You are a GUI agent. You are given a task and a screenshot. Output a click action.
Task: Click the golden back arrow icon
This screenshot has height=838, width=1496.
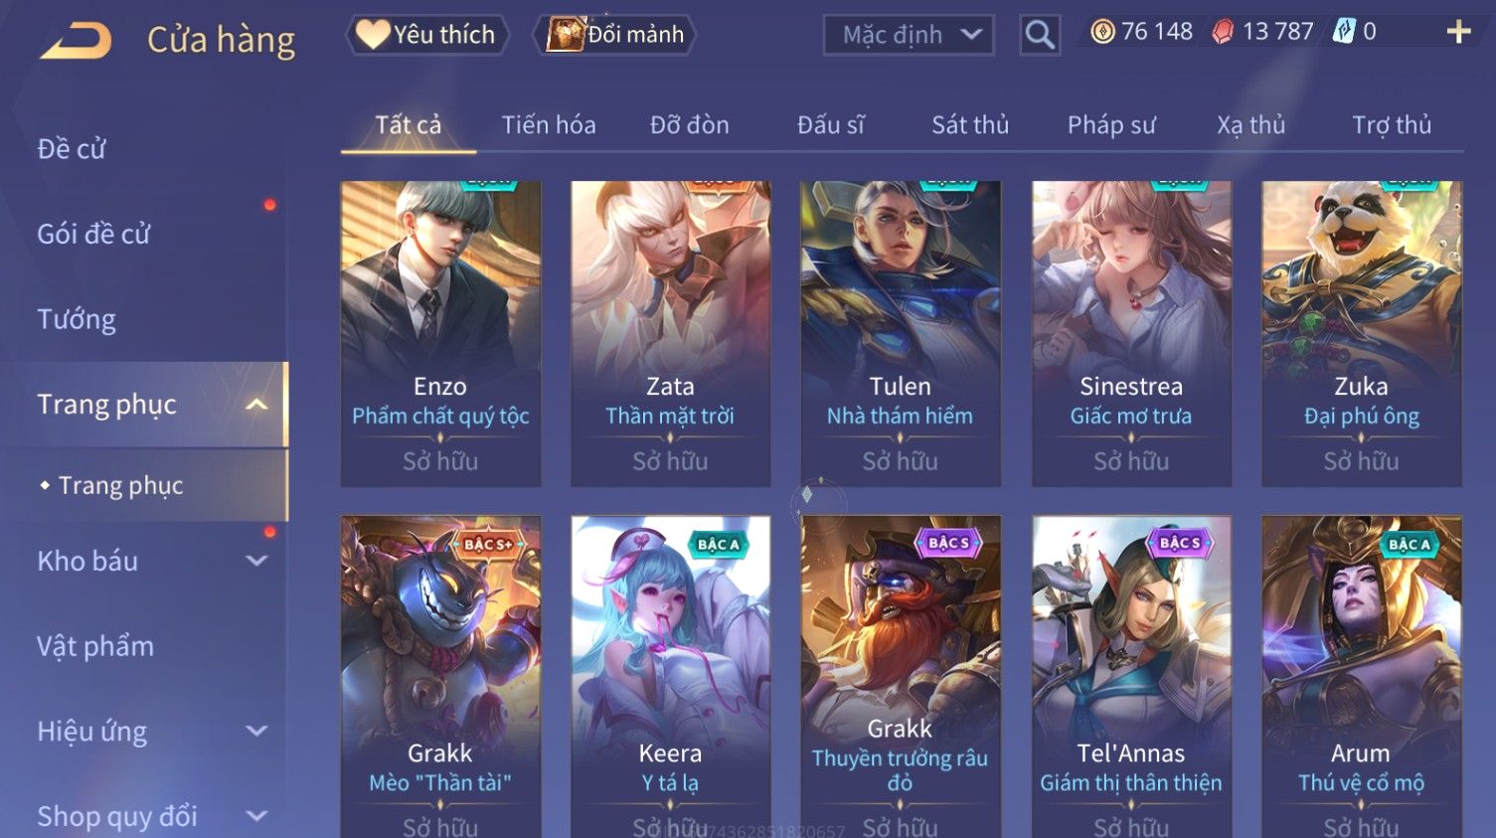(76, 40)
